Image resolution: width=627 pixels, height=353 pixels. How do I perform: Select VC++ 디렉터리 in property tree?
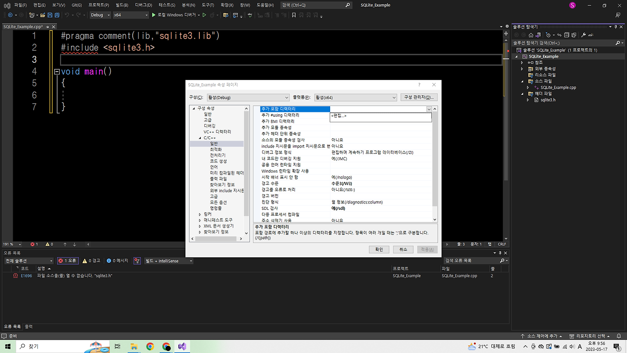[x=217, y=132]
